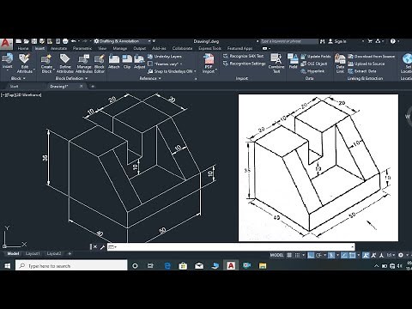Click the Clip reference icon

click(x=127, y=58)
